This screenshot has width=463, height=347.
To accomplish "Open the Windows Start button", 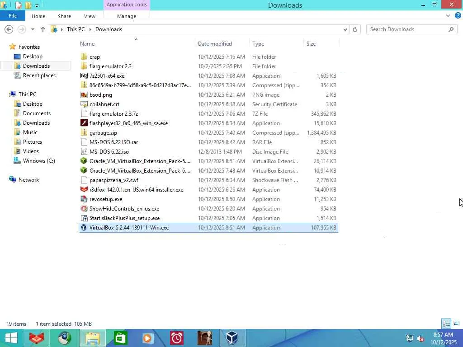I will [11, 338].
